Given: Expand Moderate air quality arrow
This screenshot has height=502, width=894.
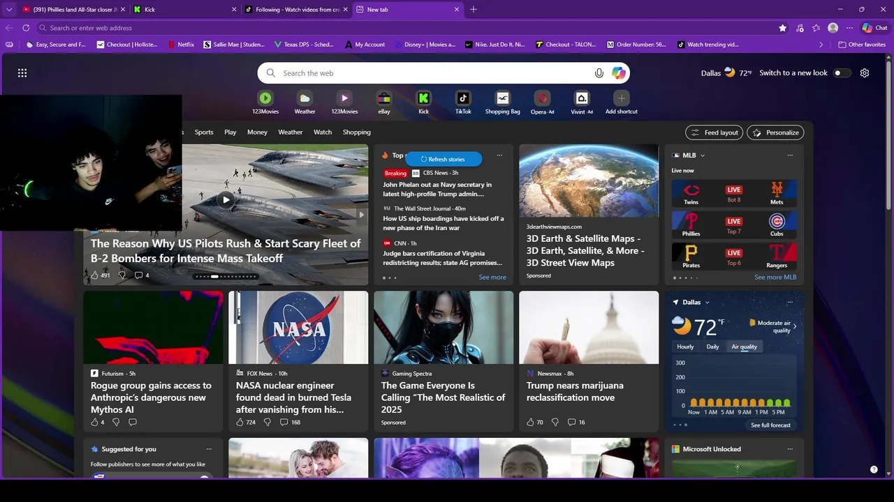Looking at the screenshot, I should click(x=795, y=326).
